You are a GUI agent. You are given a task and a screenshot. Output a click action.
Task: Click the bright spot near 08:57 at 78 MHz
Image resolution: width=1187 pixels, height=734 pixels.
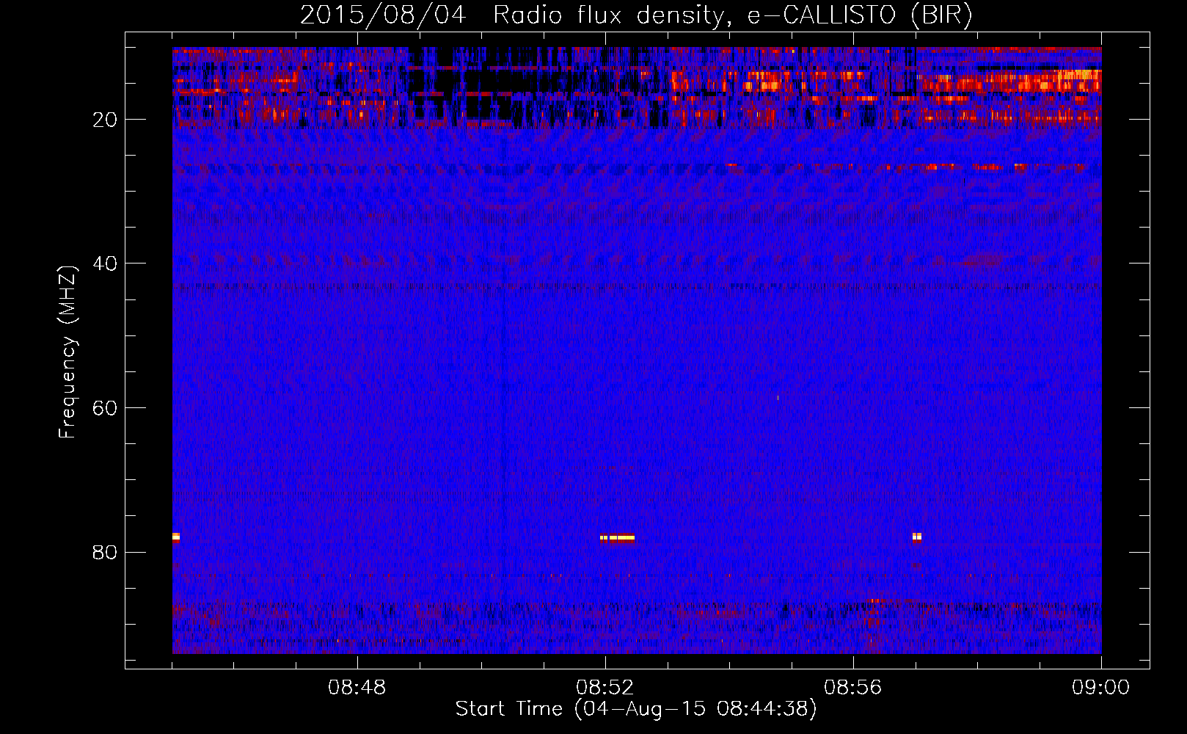coord(917,537)
